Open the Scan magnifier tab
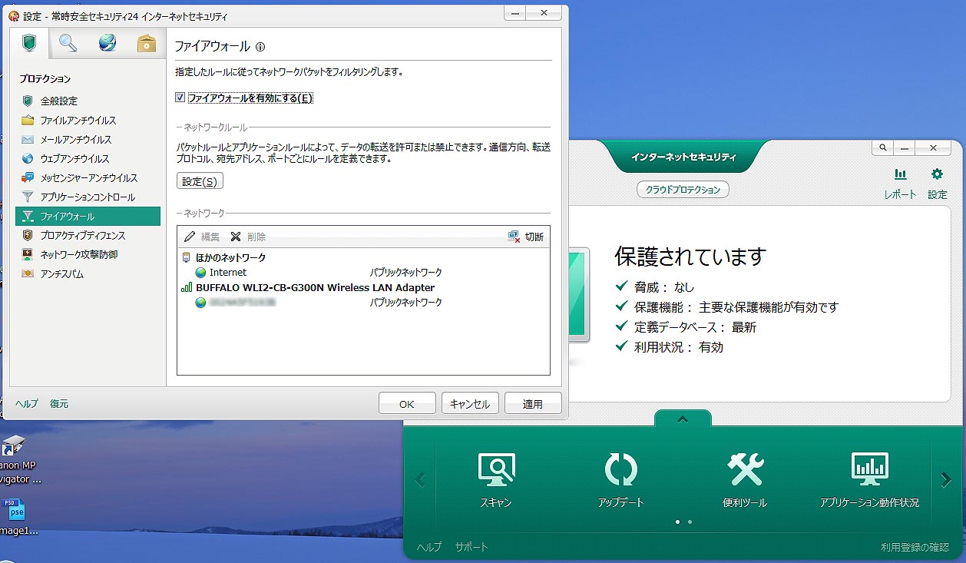The width and height of the screenshot is (966, 563). [68, 44]
